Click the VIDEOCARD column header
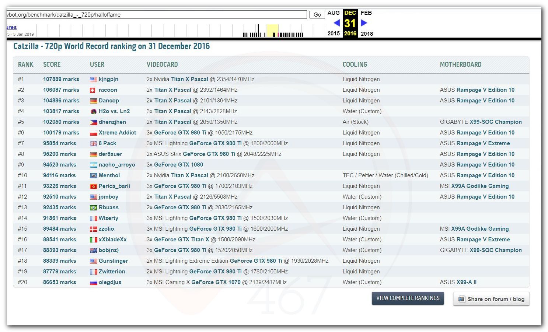Viewport: 548px width, 332px height. coord(162,64)
